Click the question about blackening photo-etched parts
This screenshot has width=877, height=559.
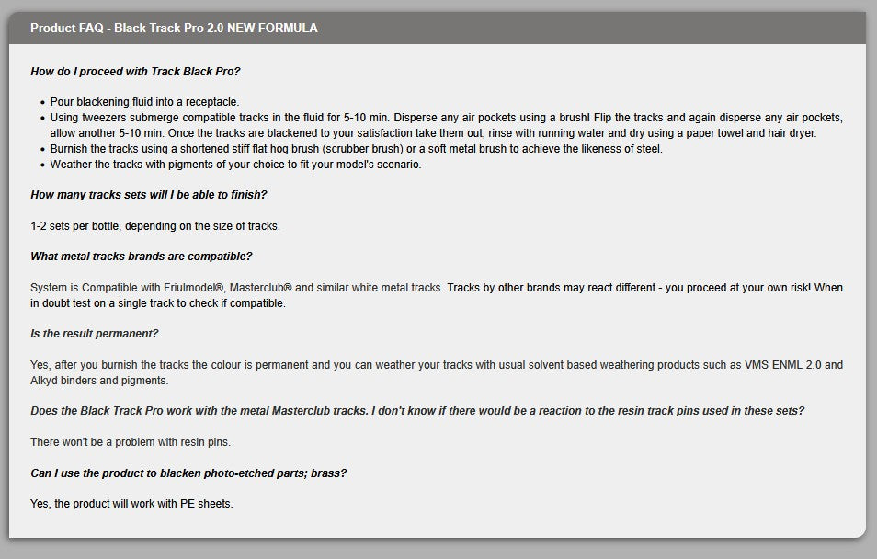pos(188,473)
